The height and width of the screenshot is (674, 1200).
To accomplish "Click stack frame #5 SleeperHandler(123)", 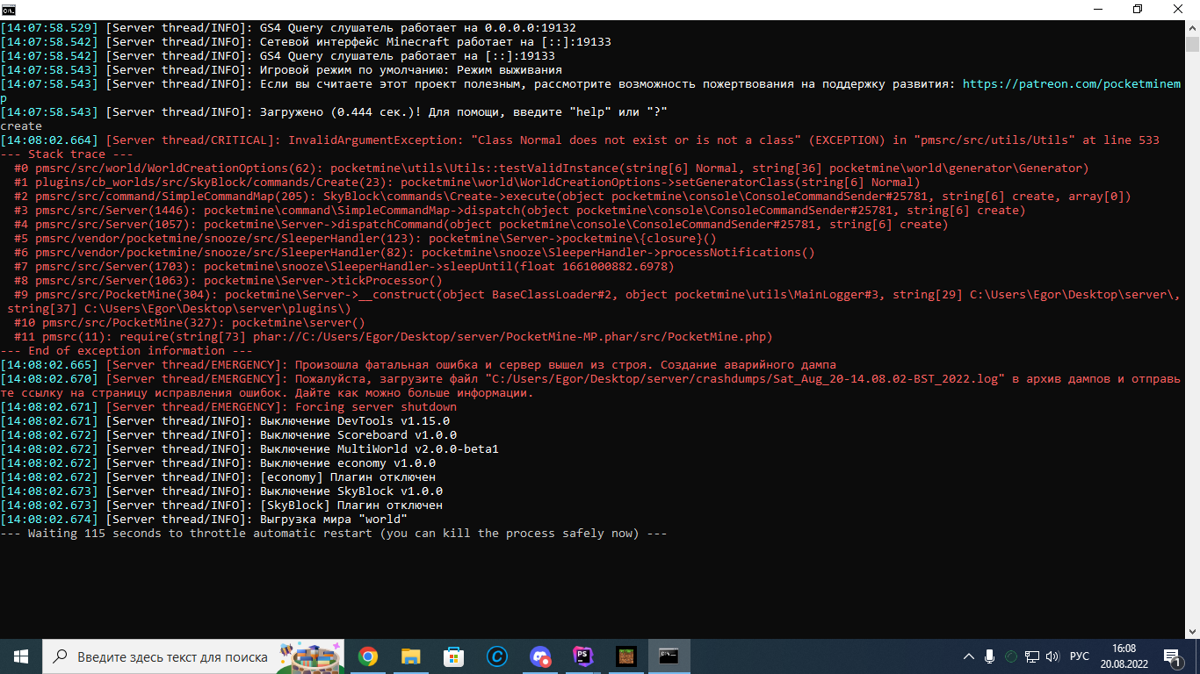I will coord(365,239).
